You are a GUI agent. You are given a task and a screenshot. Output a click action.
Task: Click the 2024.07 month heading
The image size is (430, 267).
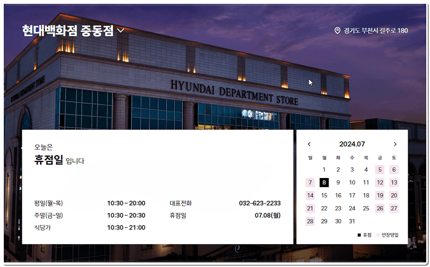352,144
